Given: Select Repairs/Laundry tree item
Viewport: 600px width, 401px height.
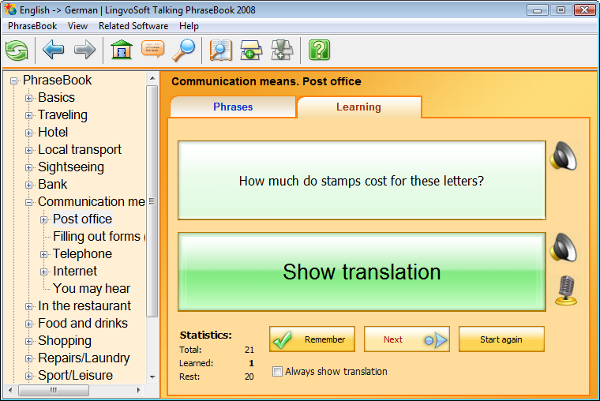Looking at the screenshot, I should 84,358.
